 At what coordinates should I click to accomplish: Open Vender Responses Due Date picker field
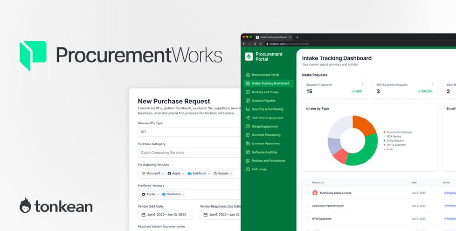tap(220, 215)
